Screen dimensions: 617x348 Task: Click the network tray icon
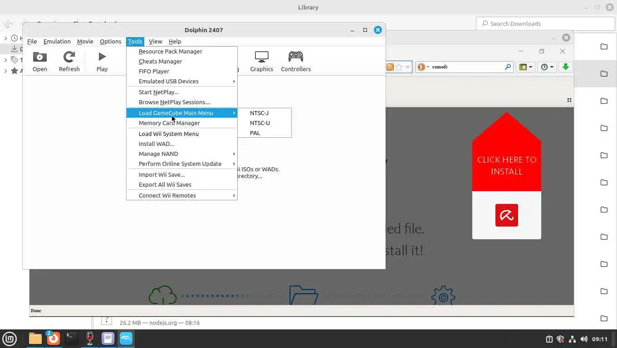(x=572, y=339)
